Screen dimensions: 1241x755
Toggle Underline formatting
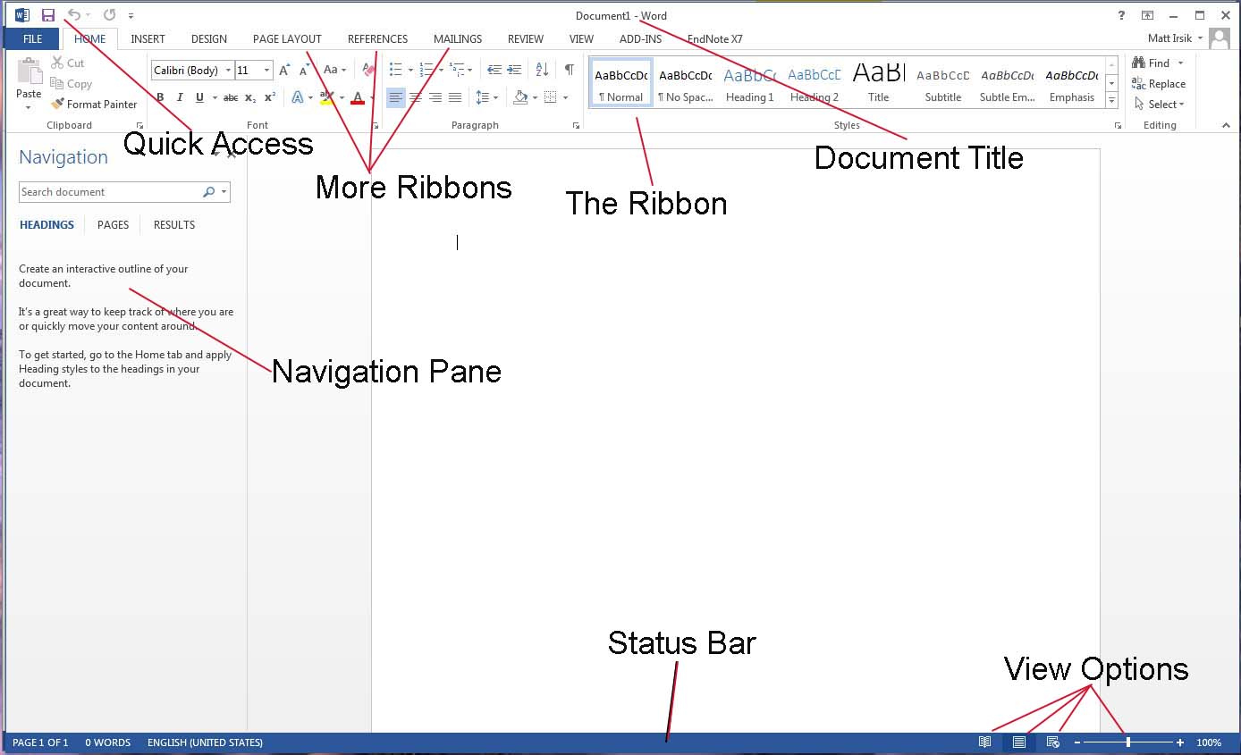pyautogui.click(x=198, y=97)
